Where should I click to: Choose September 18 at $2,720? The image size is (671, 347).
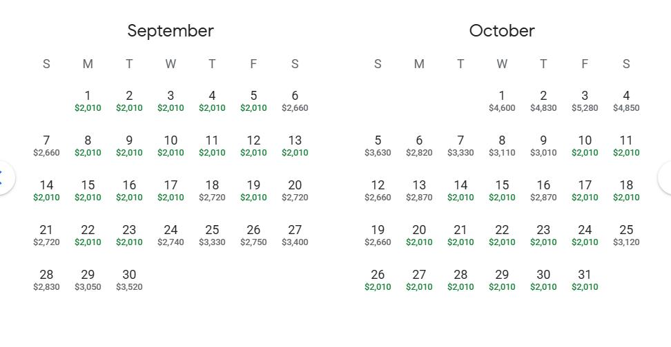click(212, 190)
